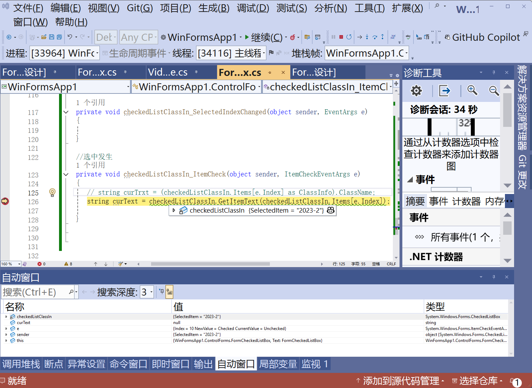The width and height of the screenshot is (532, 388).
Task: Click the green Continue play button
Action: click(x=247, y=37)
